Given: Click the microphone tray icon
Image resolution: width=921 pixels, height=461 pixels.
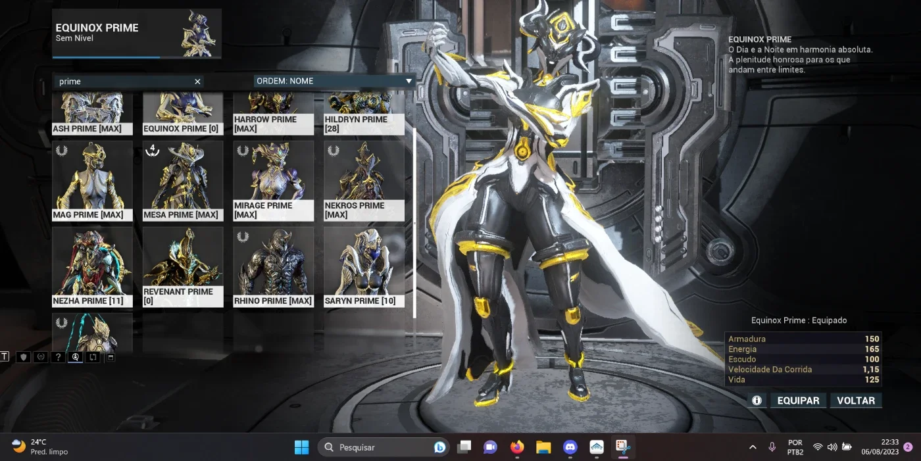Looking at the screenshot, I should 772,447.
